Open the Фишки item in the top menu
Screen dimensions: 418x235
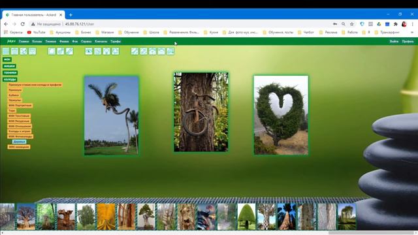[x=64, y=42]
